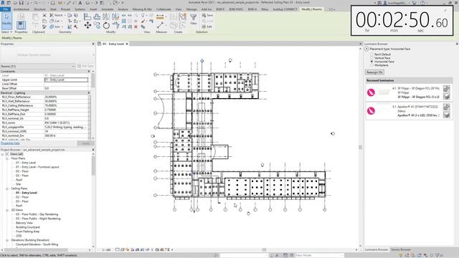Select the Modify tool in the ribbon
The image size is (459, 258).
point(6,20)
